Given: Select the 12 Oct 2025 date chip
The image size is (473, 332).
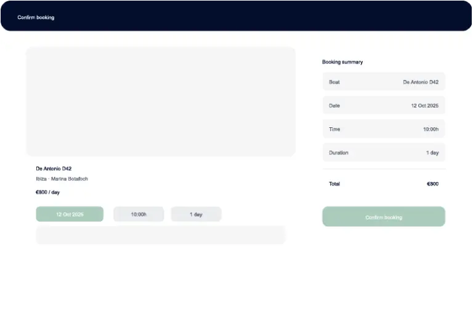Looking at the screenshot, I should pos(70,215).
